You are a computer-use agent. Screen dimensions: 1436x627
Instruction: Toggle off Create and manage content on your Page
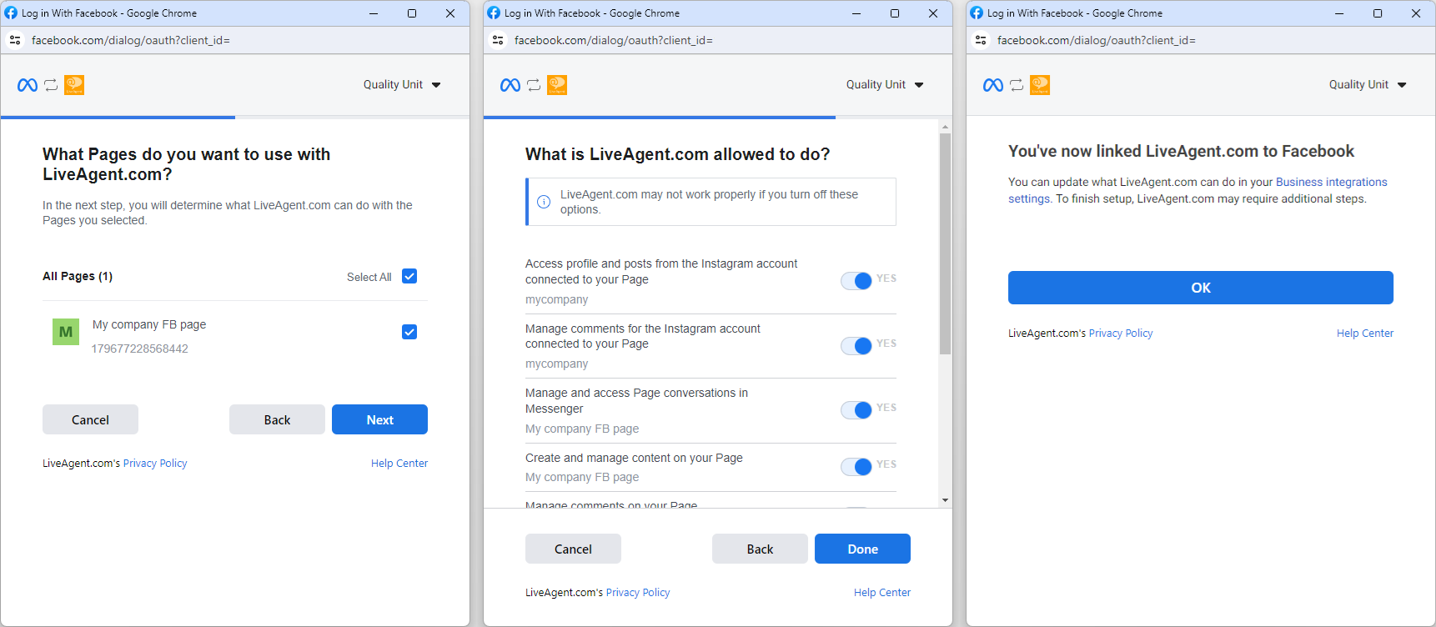tap(856, 466)
